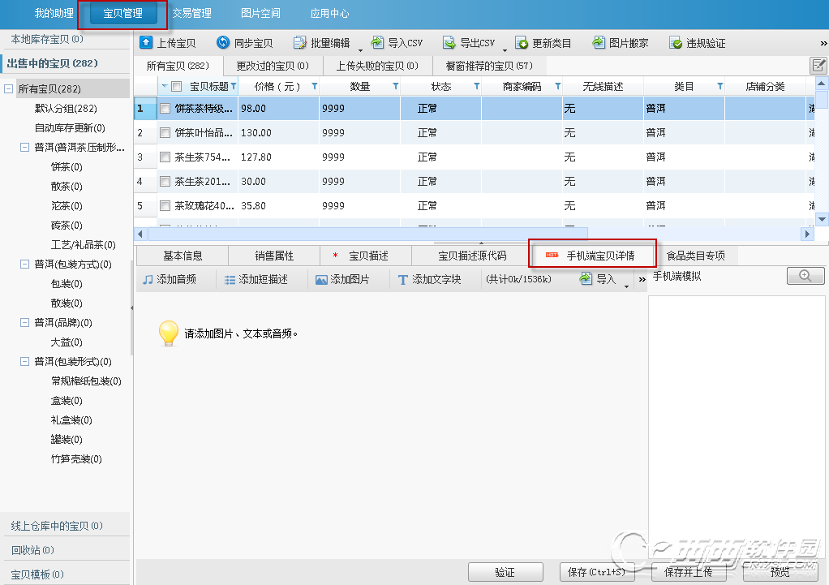The height and width of the screenshot is (585, 829).
Task: Click the magnifier zoom button in 手机端模拟
Action: click(805, 276)
